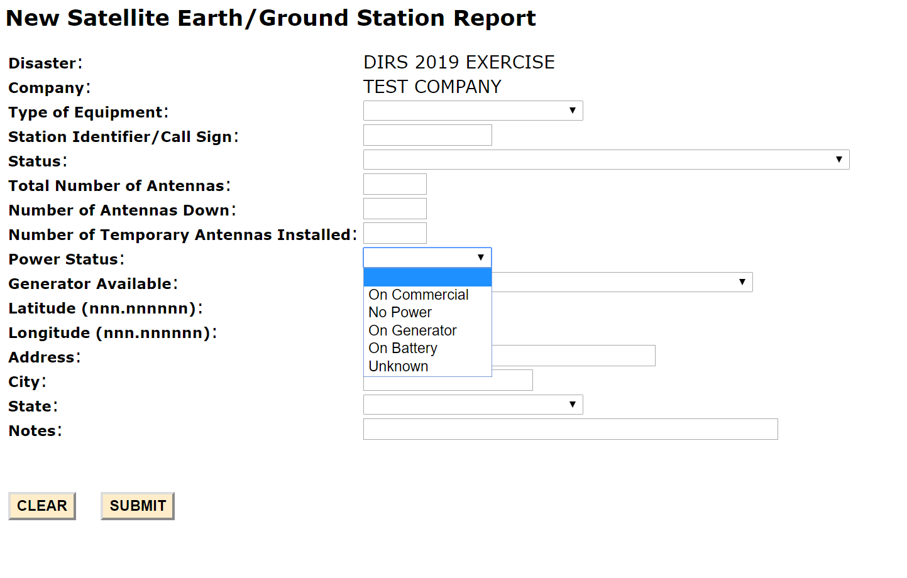Pick On Generator from Power Status
This screenshot has height=578, width=907.
412,330
